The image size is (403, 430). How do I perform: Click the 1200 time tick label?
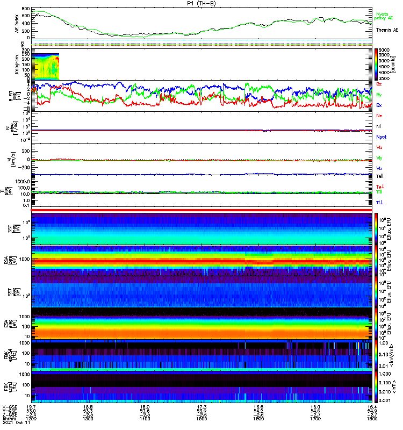(31, 419)
